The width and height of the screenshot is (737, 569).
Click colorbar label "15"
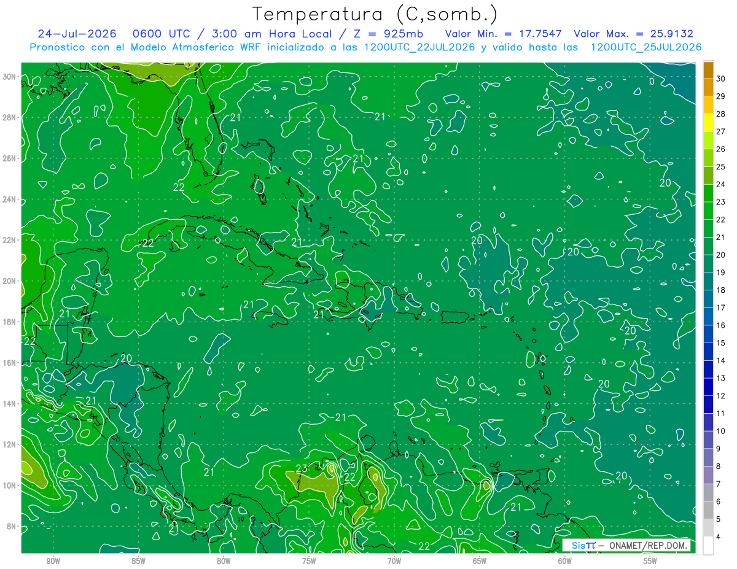[721, 343]
